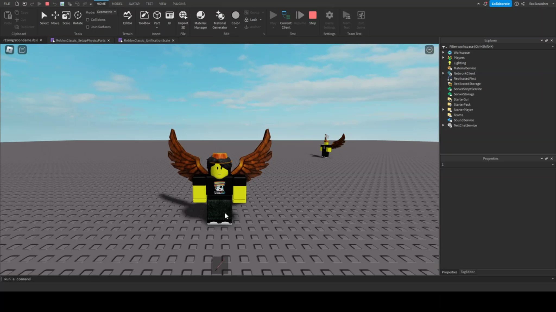Screen dimensions: 556x312
Task: Open the viewport ellipsis options button
Action: 429,50
